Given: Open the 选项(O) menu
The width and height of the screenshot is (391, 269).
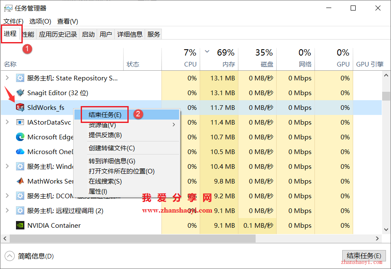Looking at the screenshot, I should click(x=40, y=21).
